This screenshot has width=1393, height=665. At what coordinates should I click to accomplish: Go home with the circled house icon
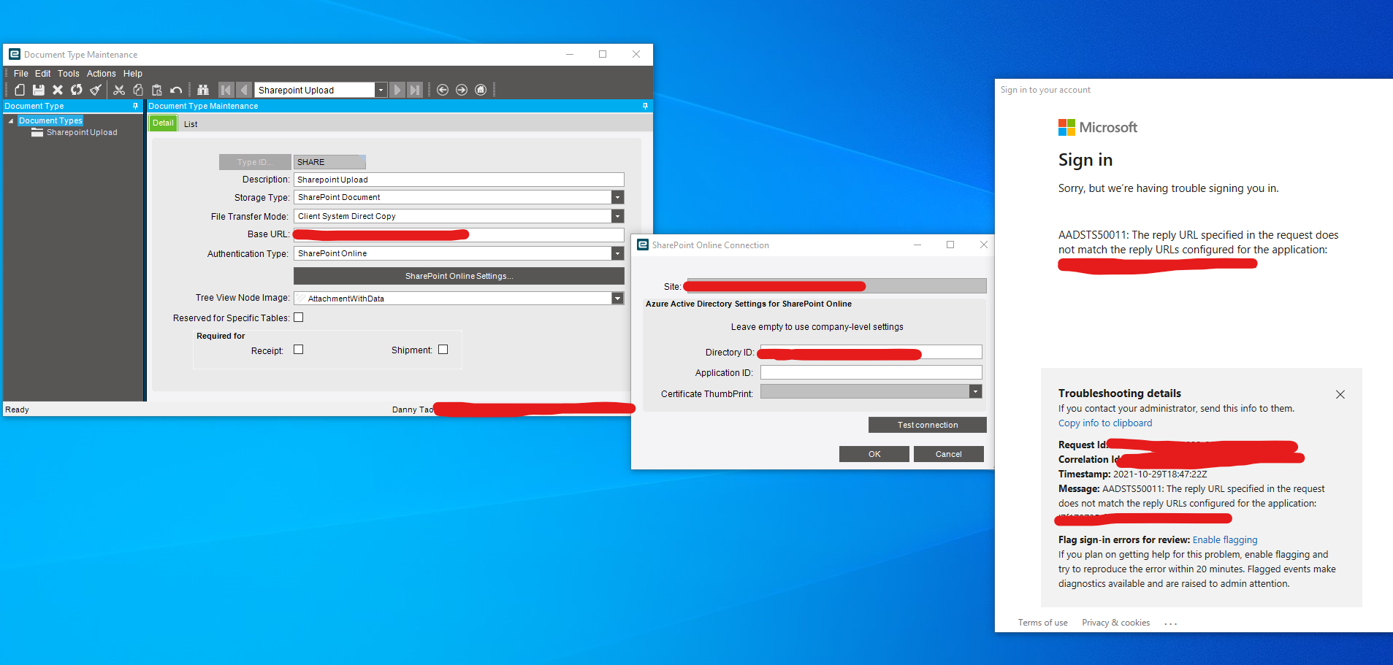point(481,90)
